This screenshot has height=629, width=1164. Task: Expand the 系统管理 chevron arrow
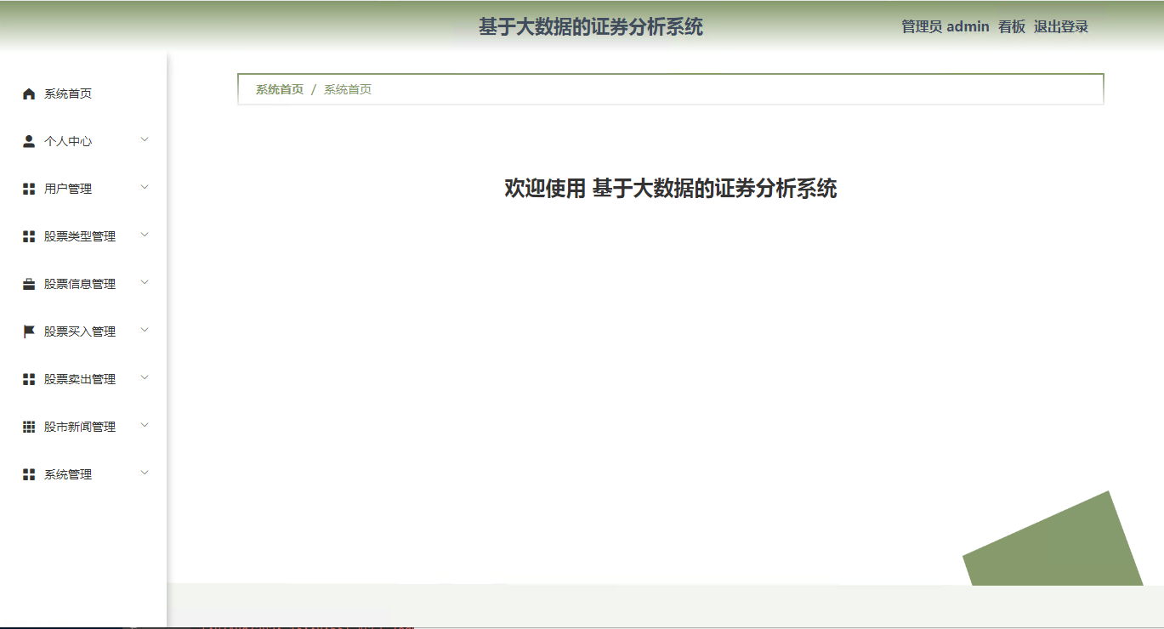145,473
